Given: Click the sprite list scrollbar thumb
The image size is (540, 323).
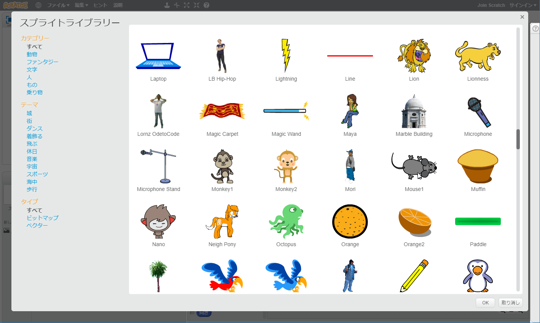Looking at the screenshot, I should 518,139.
